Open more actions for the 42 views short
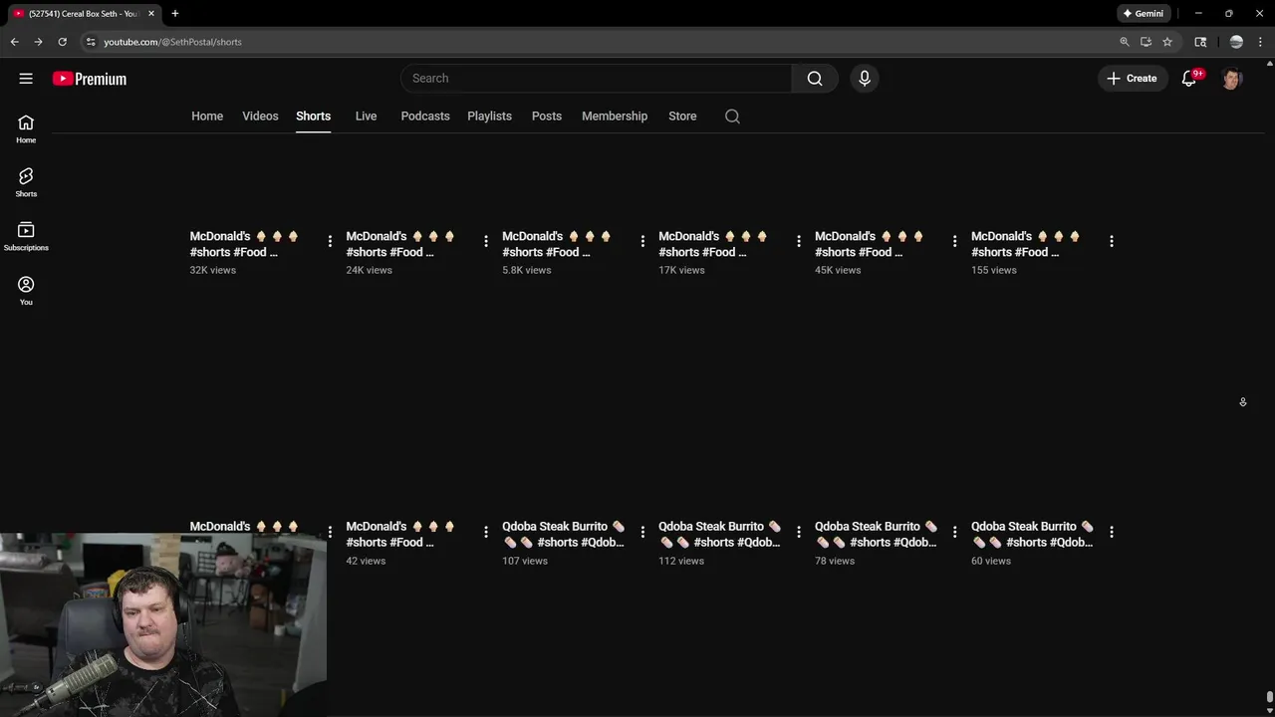Viewport: 1275px width, 717px height. 486,532
